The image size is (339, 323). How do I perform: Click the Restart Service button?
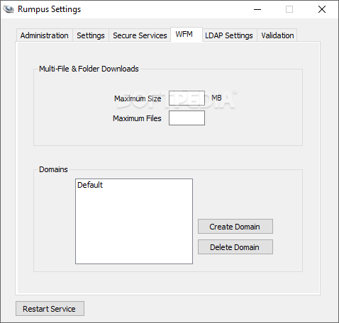(x=50, y=309)
